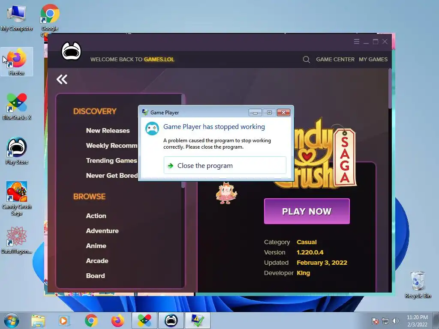Select the Candy Crush Saga desktop shortcut

(x=17, y=198)
